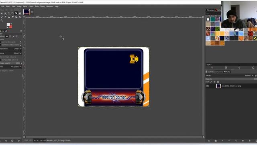Toggle Composited preview option
This screenshot has width=257, height=145.
pos(9,60)
